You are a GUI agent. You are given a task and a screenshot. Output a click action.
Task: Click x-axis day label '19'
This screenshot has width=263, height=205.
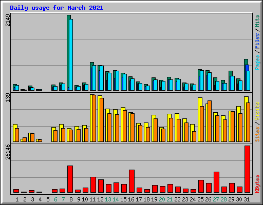point(154,199)
